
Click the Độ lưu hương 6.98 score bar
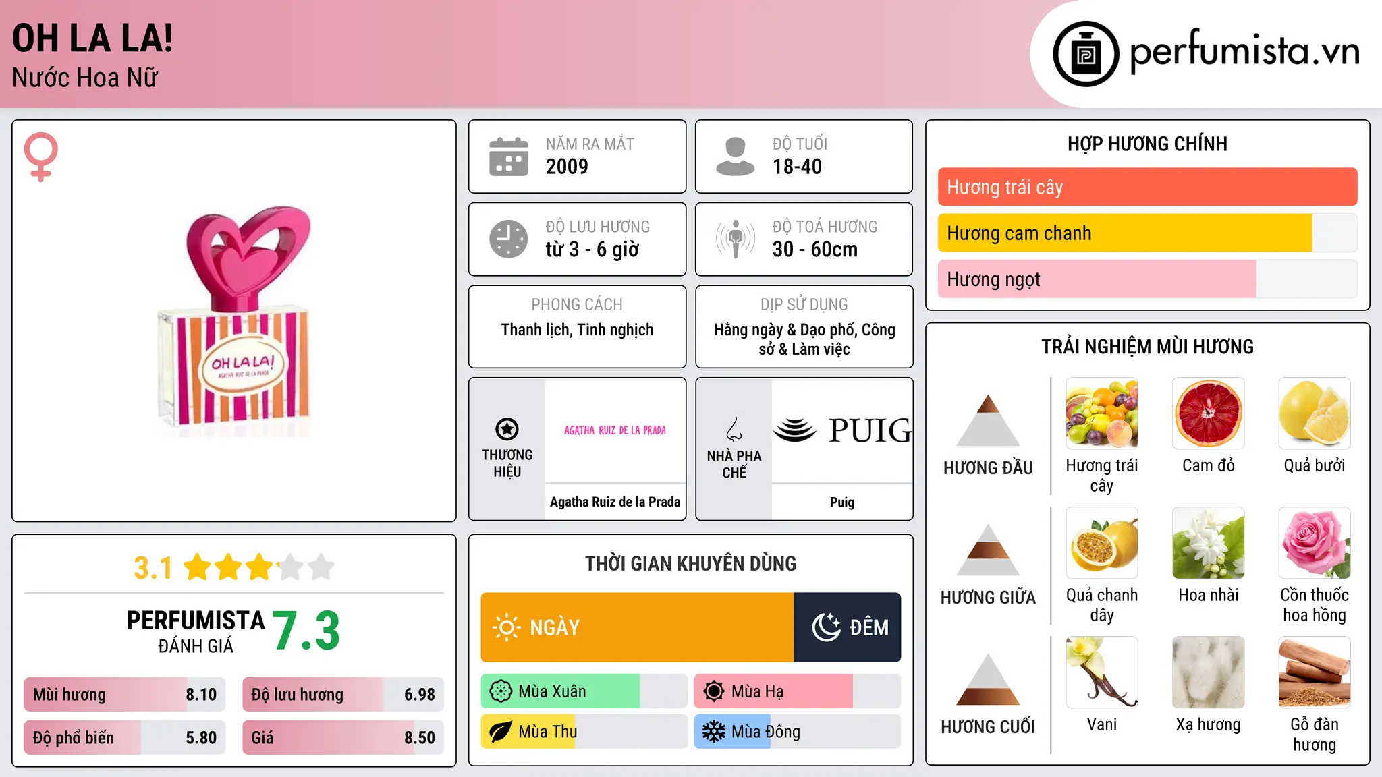343,694
